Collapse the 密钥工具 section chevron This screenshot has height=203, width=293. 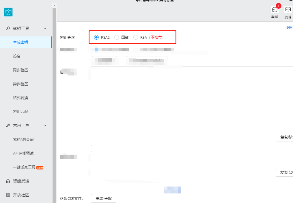(x=45, y=28)
